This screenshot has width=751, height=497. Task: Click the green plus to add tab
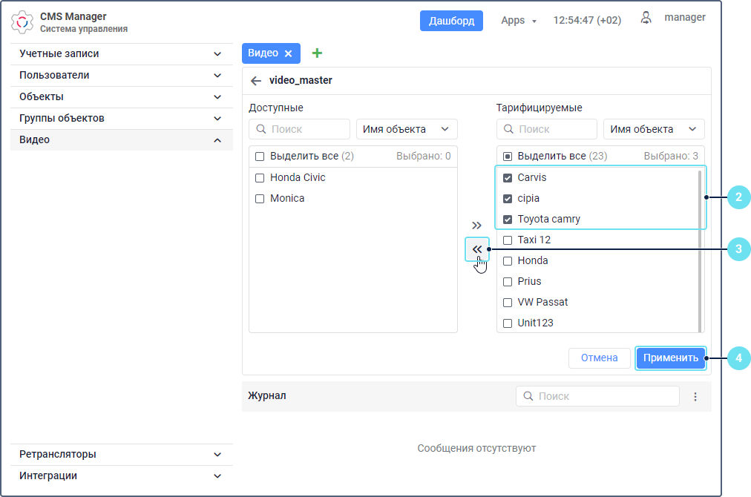tap(317, 53)
